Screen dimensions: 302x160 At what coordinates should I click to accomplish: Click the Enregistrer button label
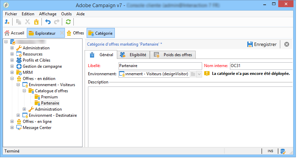[265, 44]
